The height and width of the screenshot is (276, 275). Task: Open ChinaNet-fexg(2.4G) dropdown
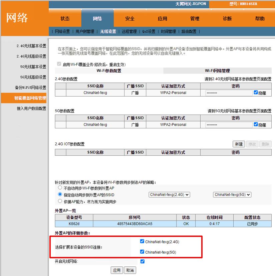(169, 195)
